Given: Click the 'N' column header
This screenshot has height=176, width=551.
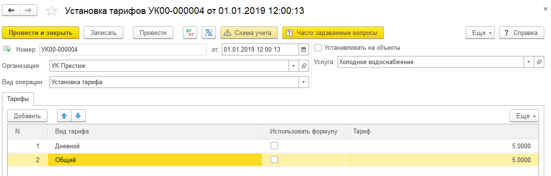Looking at the screenshot, I should [x=27, y=132].
